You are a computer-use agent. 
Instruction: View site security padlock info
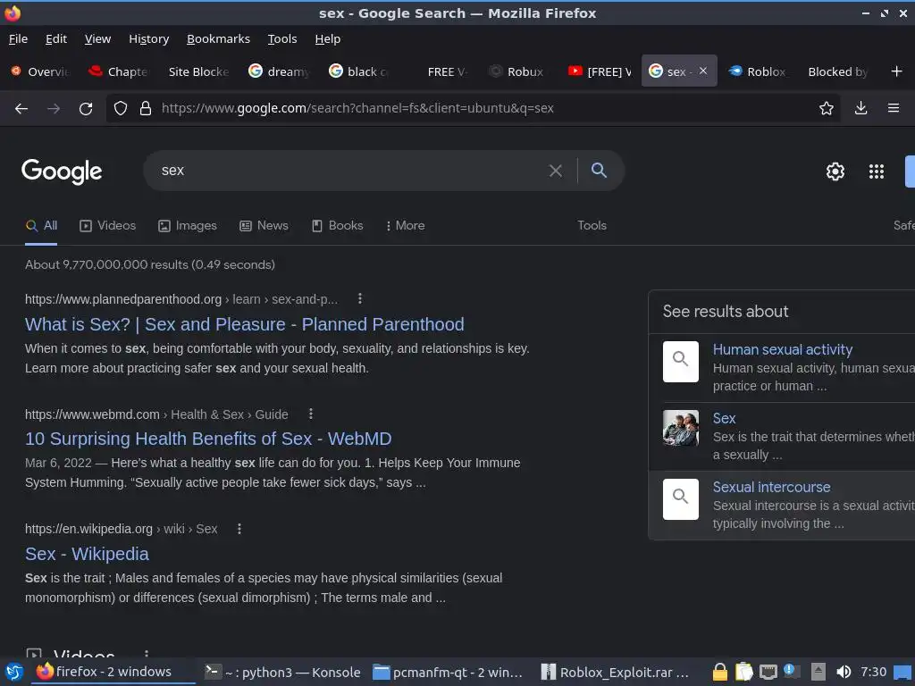(146, 108)
